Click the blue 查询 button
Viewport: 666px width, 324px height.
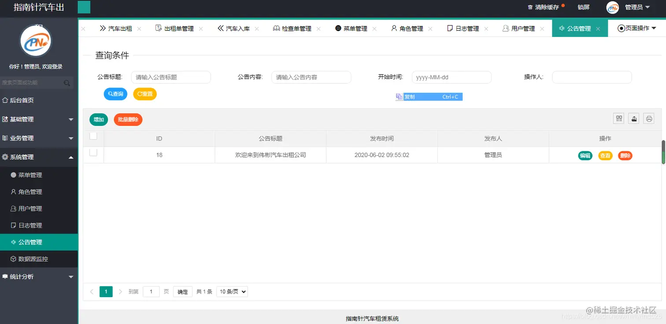[115, 94]
